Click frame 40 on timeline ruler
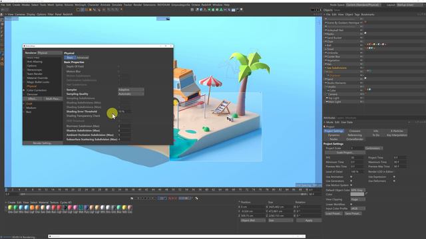 [140, 190]
